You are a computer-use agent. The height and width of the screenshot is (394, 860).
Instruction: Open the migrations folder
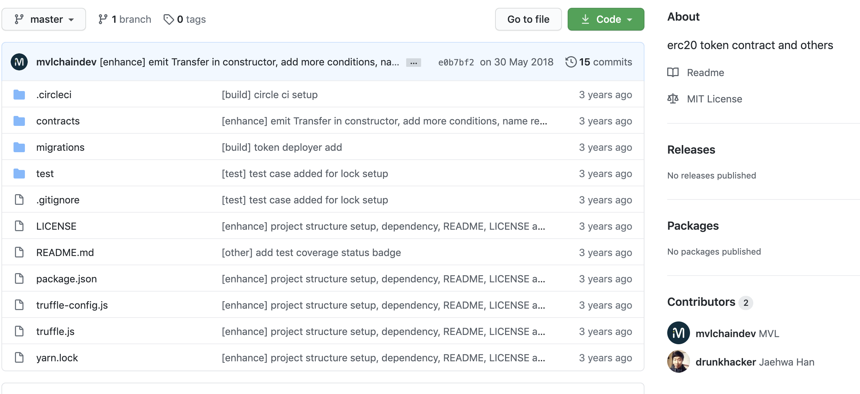pos(60,147)
